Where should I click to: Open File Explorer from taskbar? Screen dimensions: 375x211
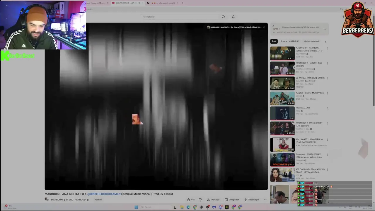(182, 207)
